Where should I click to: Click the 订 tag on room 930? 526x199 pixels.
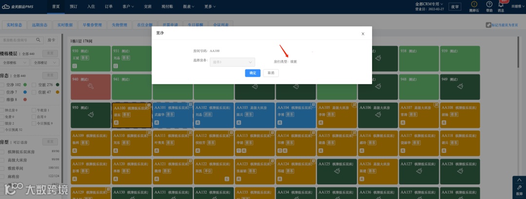click(75, 66)
